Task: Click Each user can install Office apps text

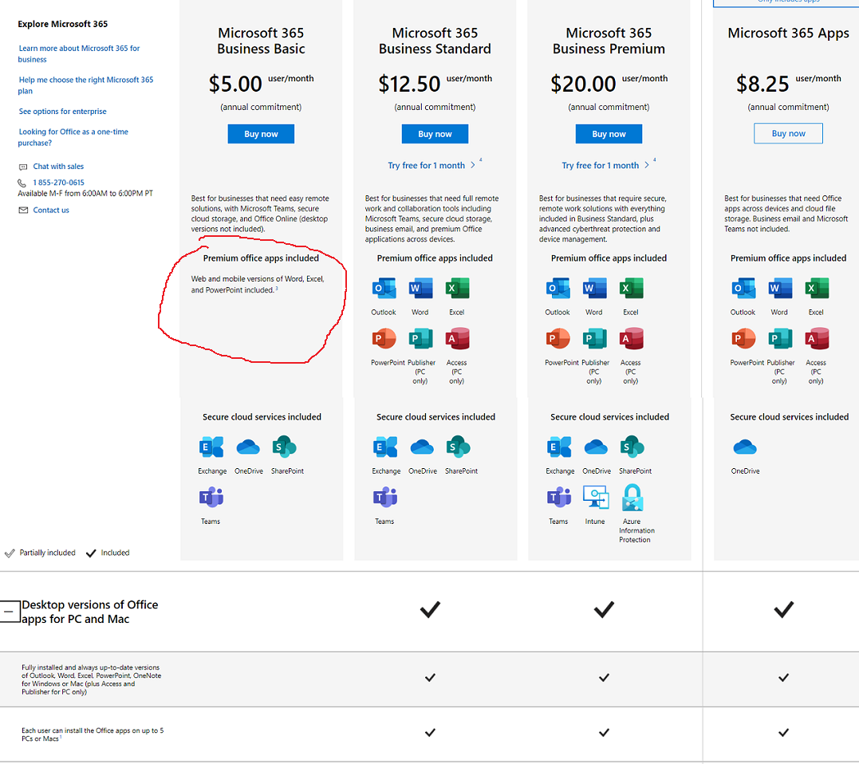Action: (93, 734)
